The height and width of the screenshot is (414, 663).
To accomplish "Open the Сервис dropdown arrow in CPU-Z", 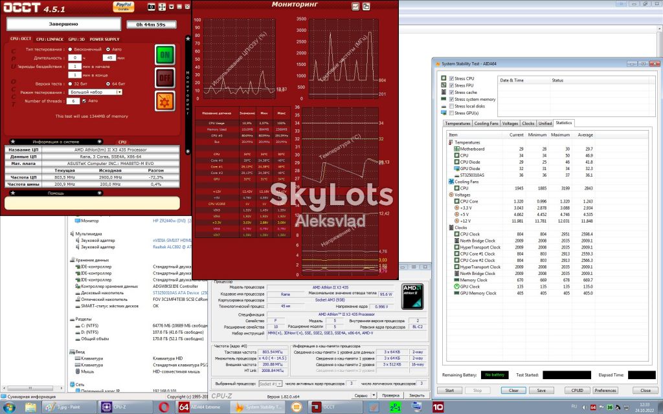I will 374,395.
